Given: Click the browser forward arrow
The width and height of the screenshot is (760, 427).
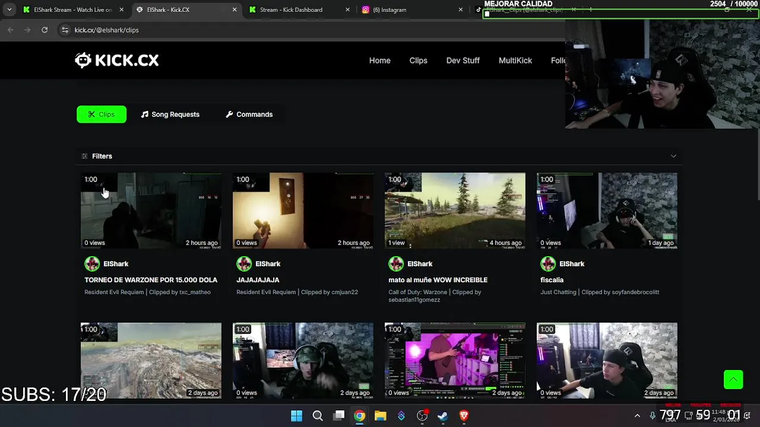Looking at the screenshot, I should point(27,30).
